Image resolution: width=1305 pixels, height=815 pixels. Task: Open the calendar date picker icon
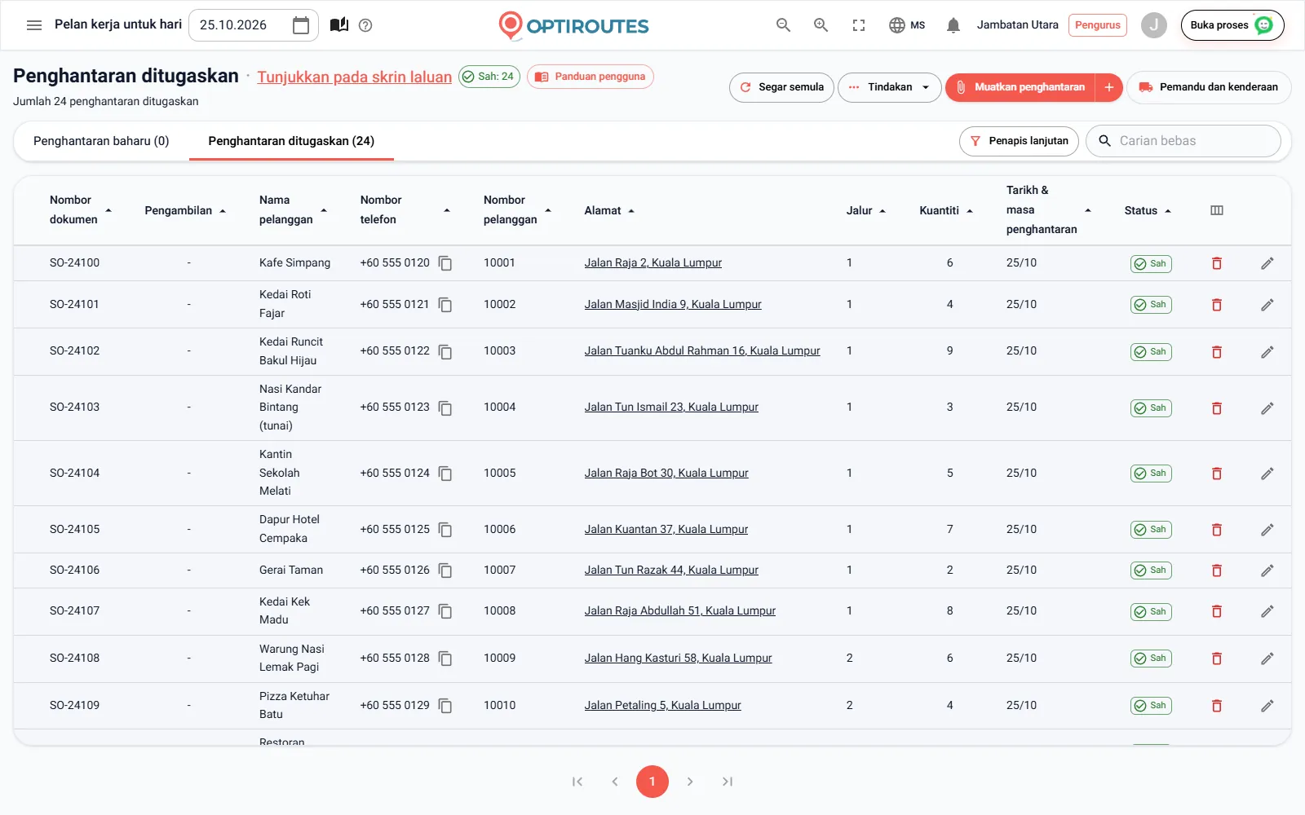(301, 25)
